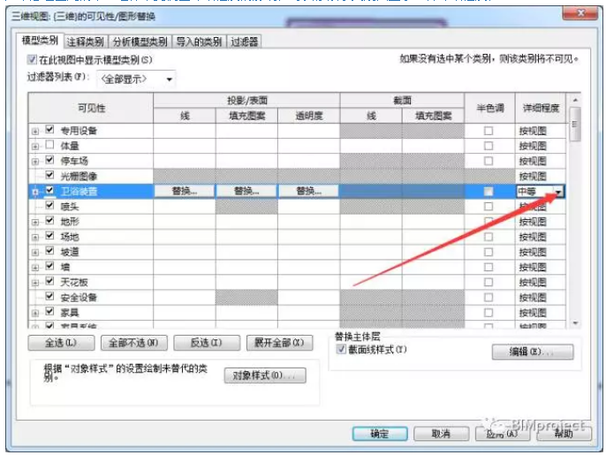606x455 pixels.
Task: Click the category list vertical scrollbar
Action: (575, 212)
